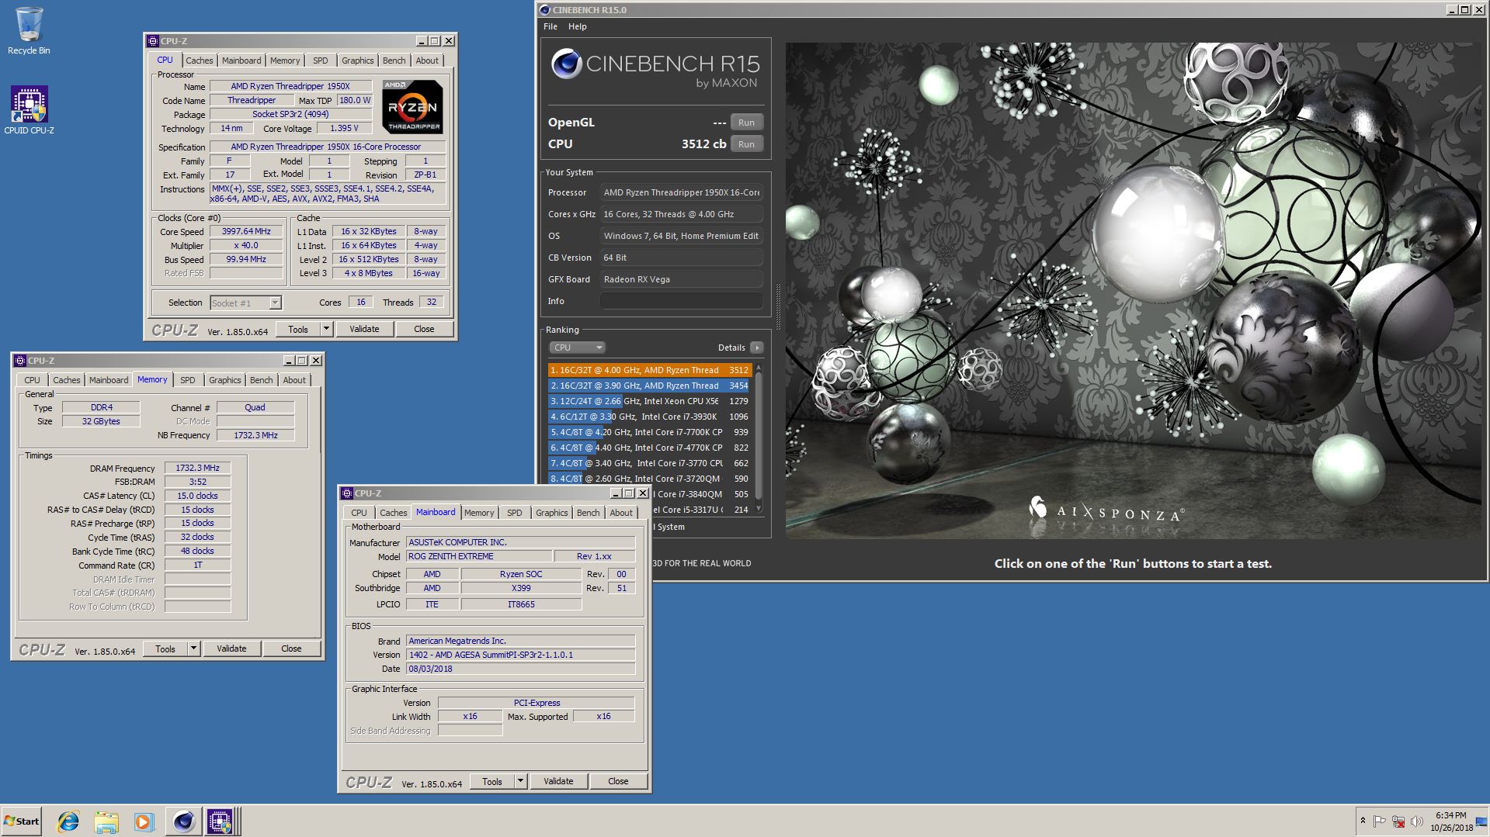Run the CPU benchmark
The width and height of the screenshot is (1490, 837).
(746, 144)
